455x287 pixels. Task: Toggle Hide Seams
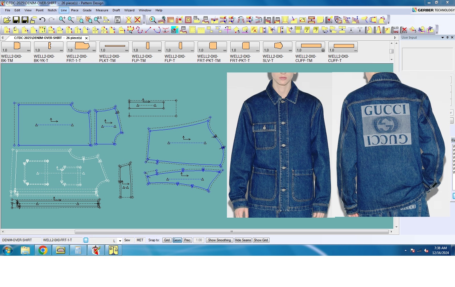pos(243,240)
